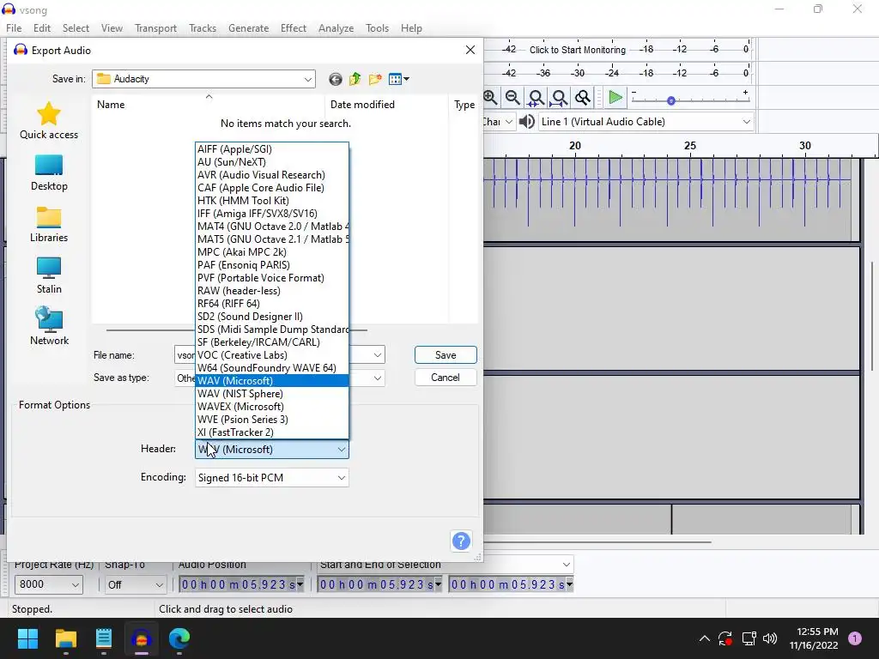Click the green Play-at-Speed button

coord(615,98)
